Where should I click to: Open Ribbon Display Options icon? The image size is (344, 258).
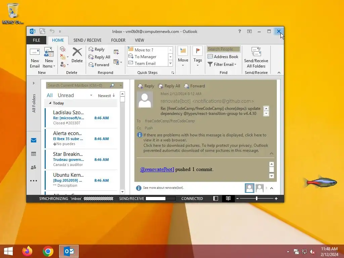(x=250, y=31)
